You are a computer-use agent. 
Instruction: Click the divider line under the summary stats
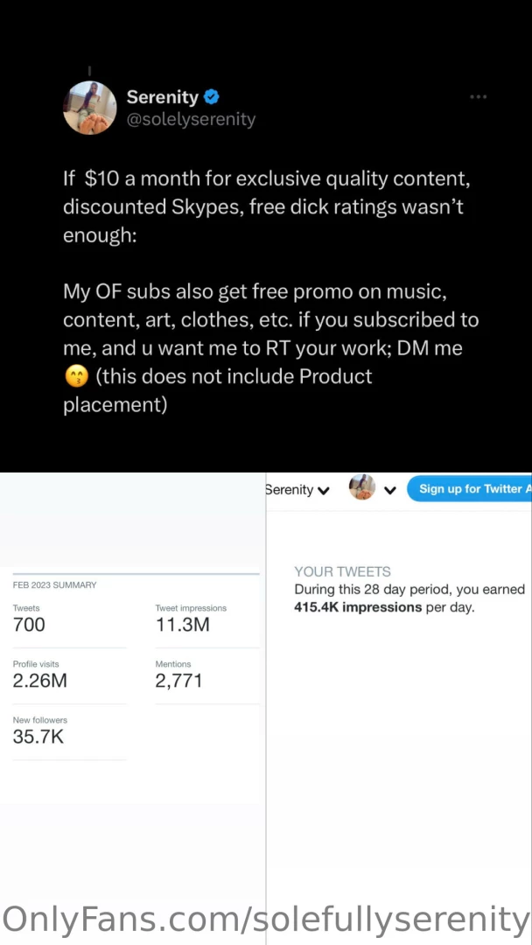click(70, 761)
